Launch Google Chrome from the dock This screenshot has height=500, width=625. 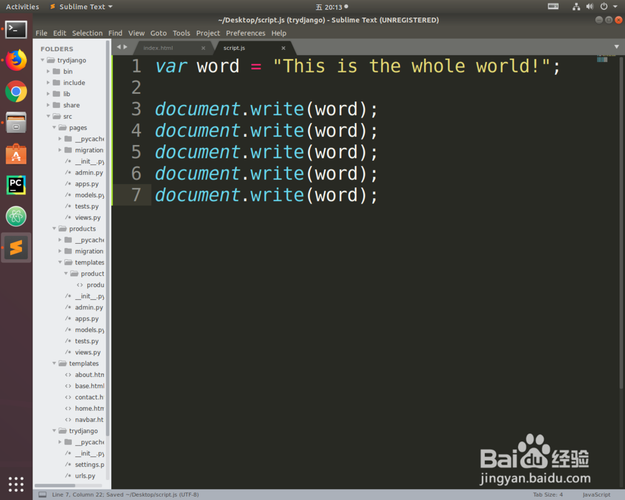coord(16,92)
